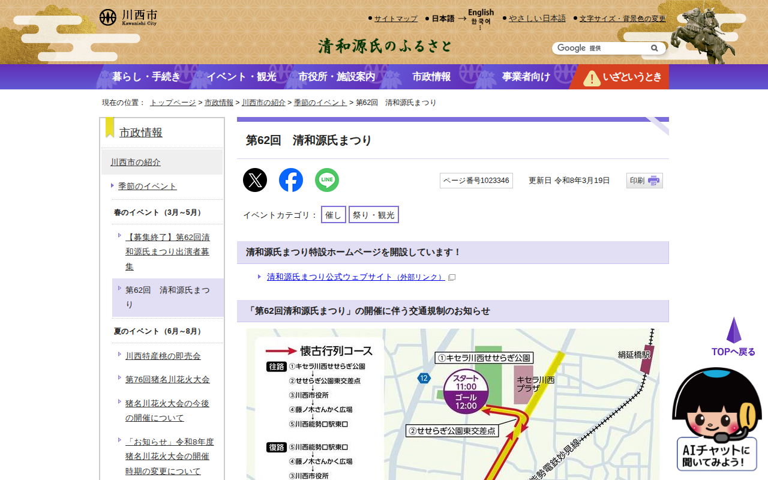Open 第76回猪名川花火大会 in the sidebar

[x=167, y=379]
